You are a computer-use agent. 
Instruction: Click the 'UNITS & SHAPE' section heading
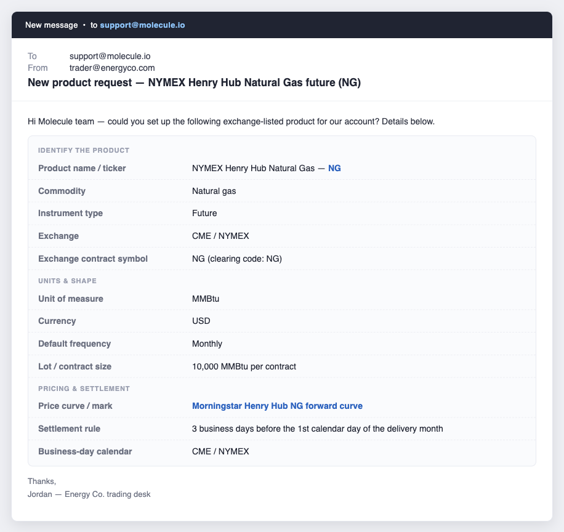pos(67,281)
